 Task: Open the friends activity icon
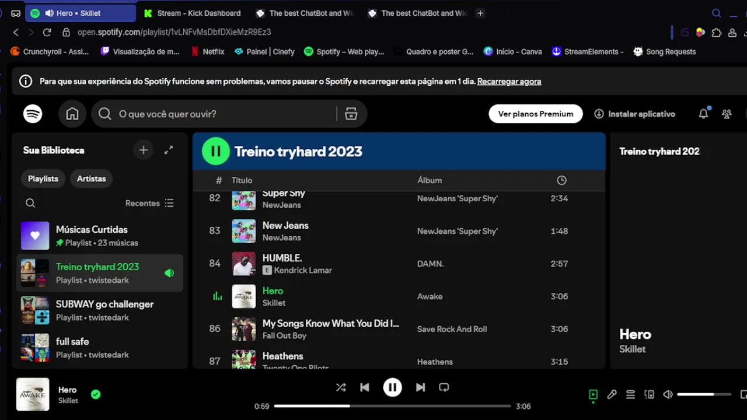727,114
